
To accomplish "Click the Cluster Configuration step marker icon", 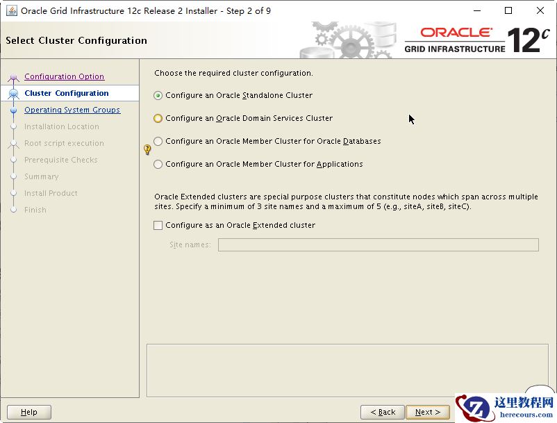I will 13,93.
